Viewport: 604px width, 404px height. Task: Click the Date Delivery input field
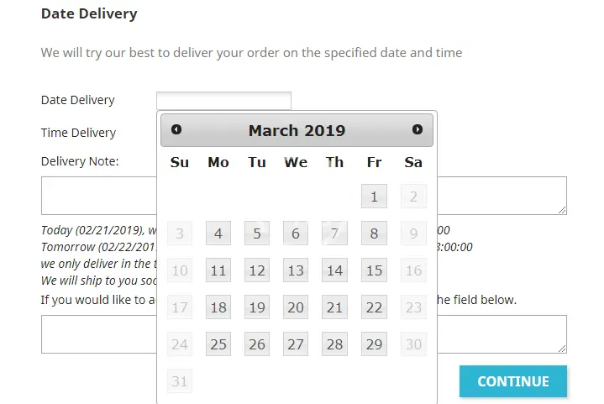(223, 101)
